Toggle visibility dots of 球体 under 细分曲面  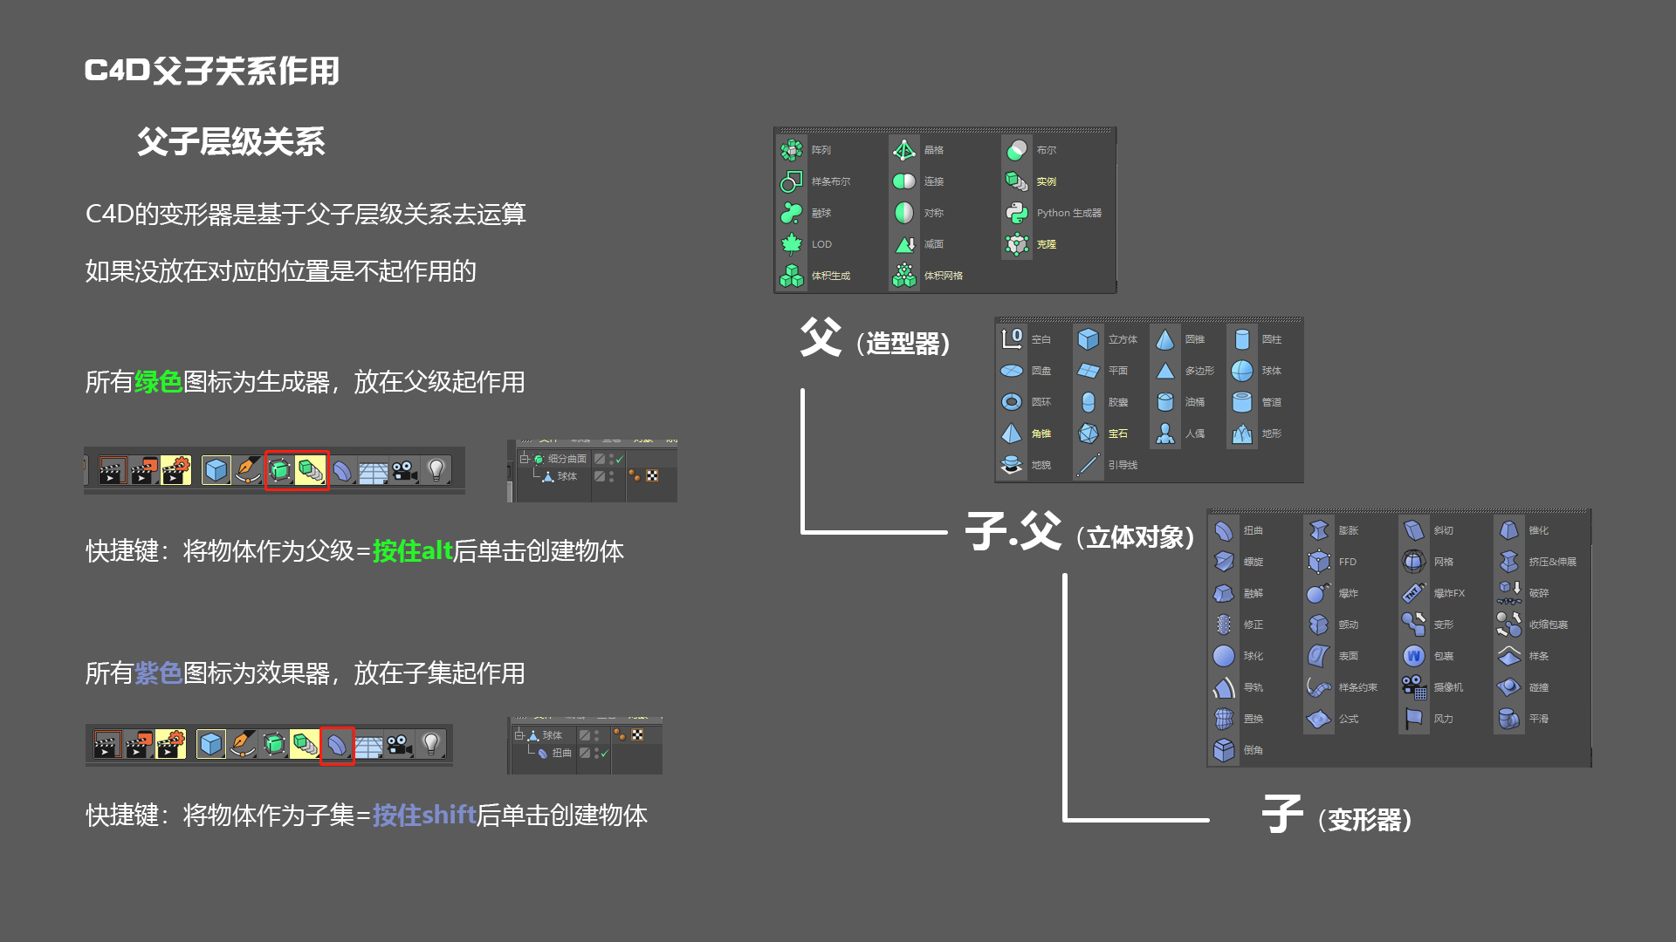pyautogui.click(x=611, y=476)
